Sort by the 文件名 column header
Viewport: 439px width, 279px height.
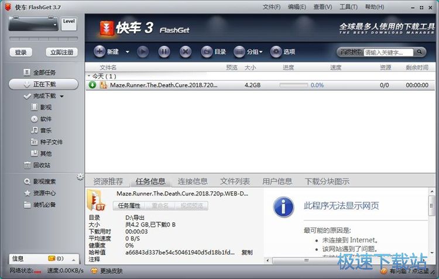[x=108, y=67]
